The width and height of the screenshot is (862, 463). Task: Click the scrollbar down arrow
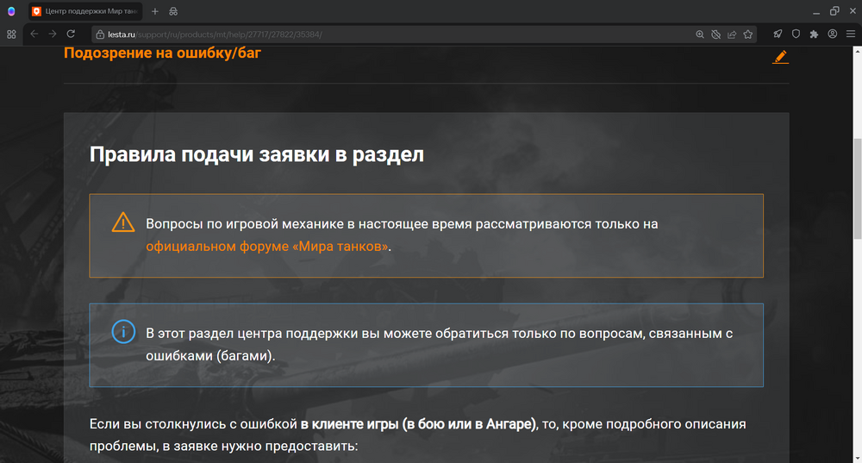(857, 458)
